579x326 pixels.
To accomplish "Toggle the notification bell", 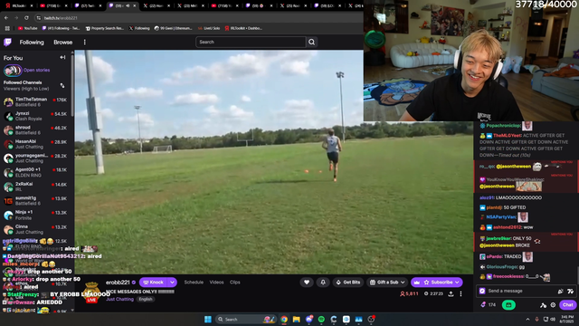I will point(323,283).
